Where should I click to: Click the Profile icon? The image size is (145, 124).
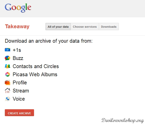tap(7, 82)
